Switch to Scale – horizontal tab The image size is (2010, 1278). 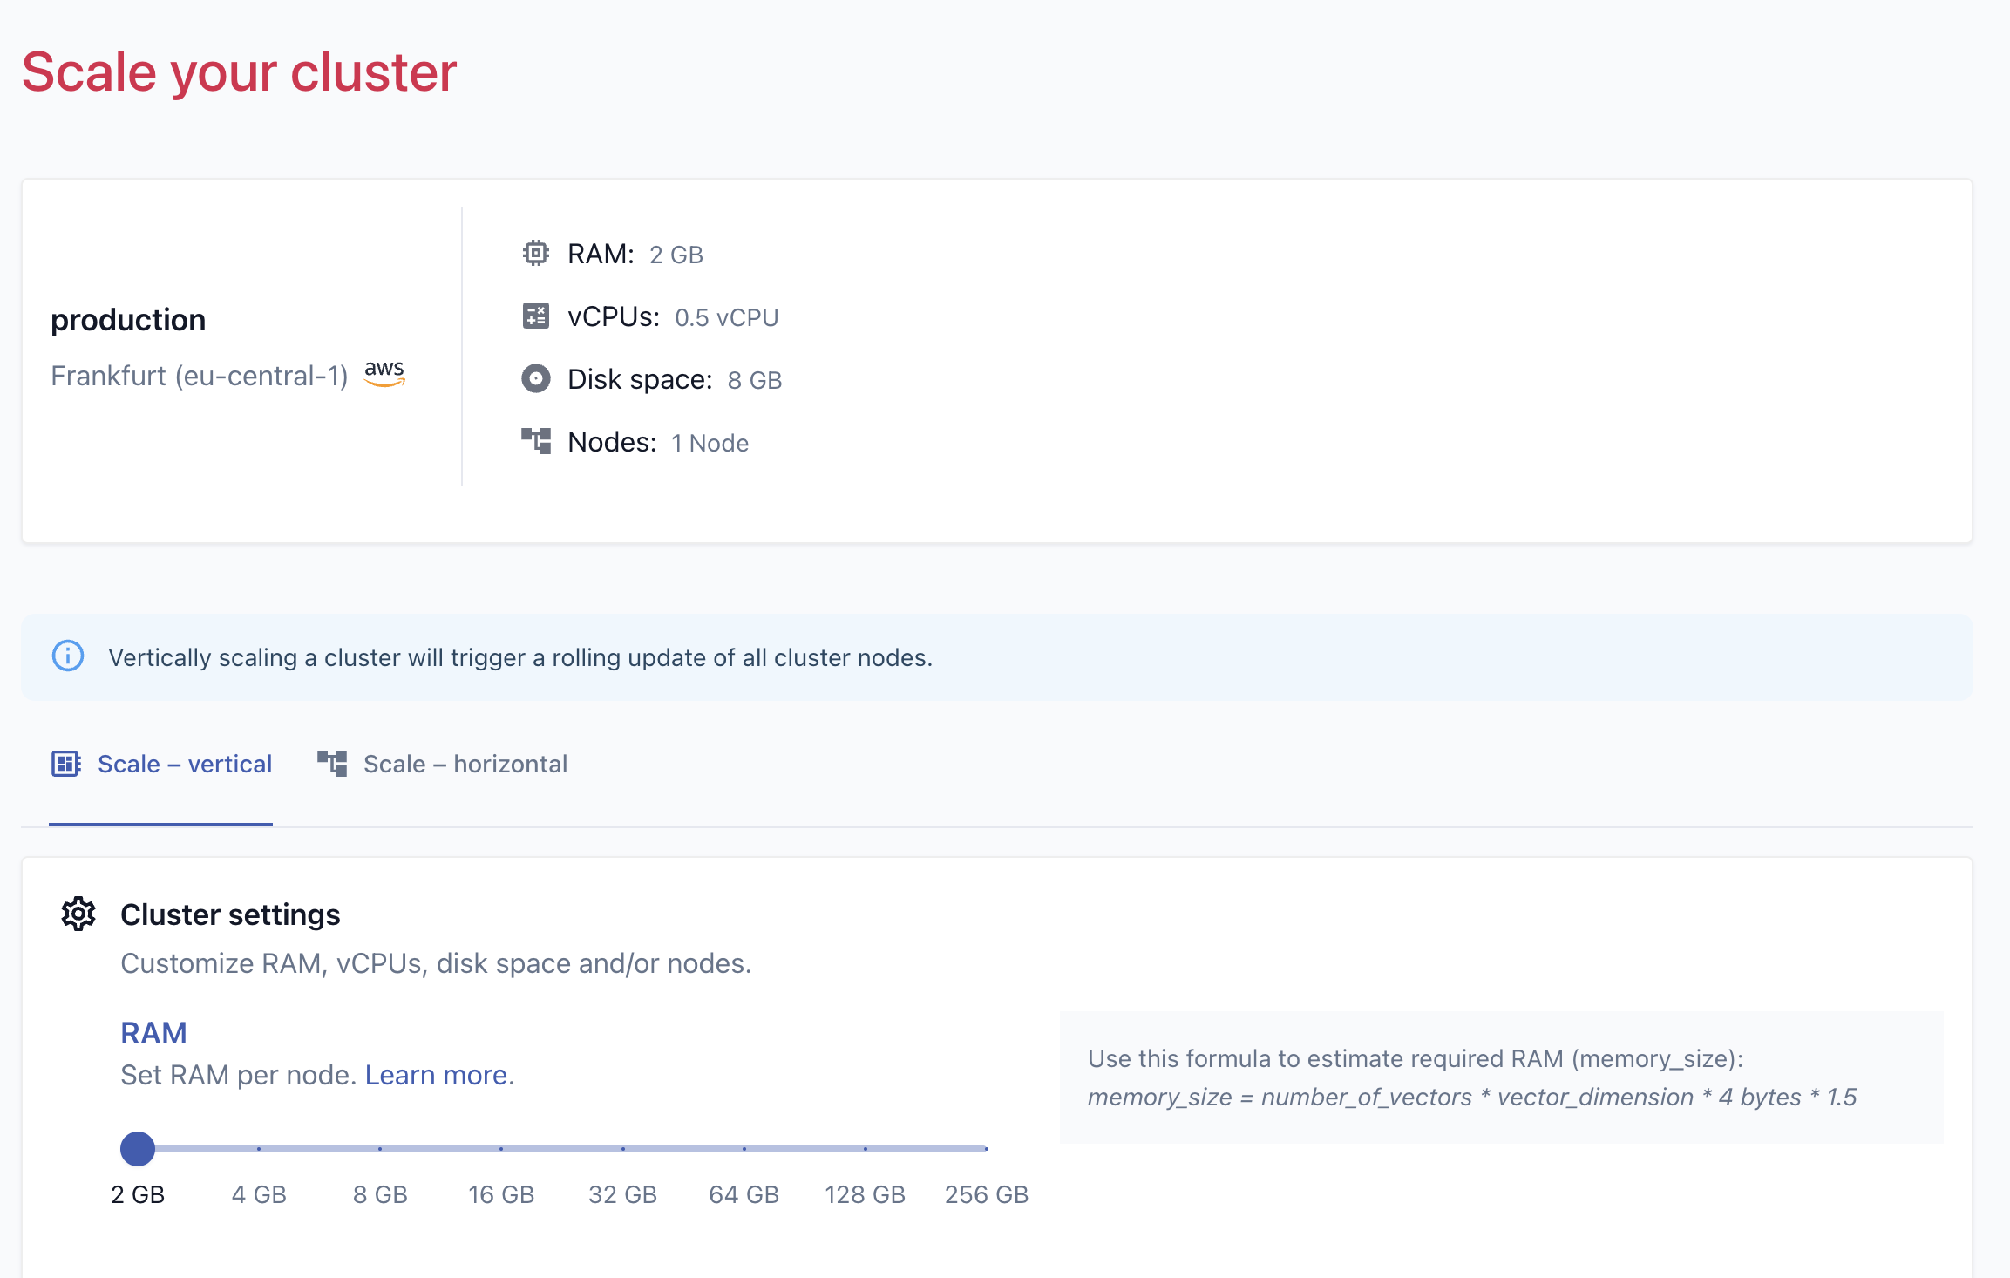442,765
